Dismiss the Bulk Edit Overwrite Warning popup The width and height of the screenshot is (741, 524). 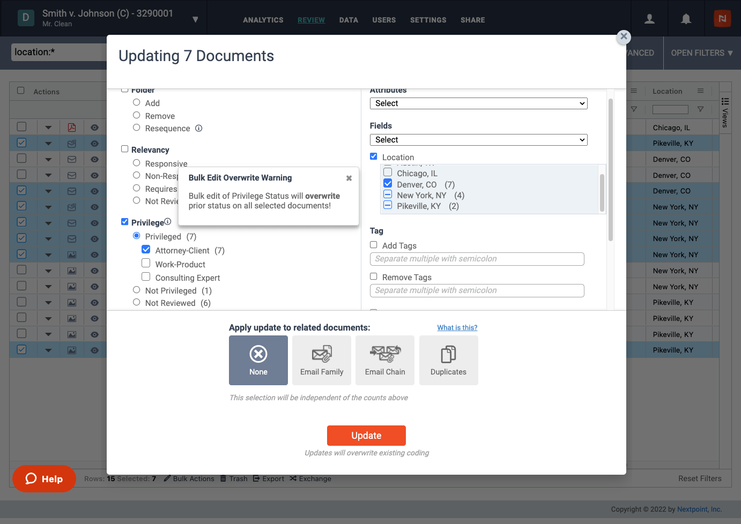349,178
